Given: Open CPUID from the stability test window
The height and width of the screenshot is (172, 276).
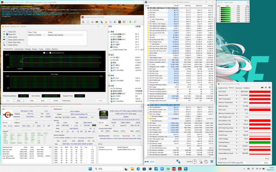Looking at the screenshot, I should 56,101.
